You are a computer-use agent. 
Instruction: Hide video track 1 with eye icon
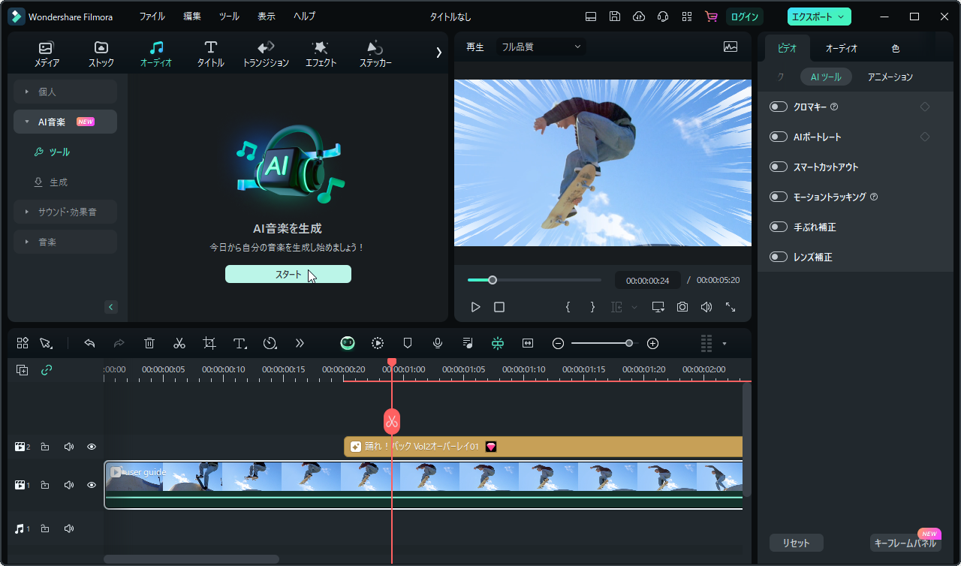click(92, 485)
